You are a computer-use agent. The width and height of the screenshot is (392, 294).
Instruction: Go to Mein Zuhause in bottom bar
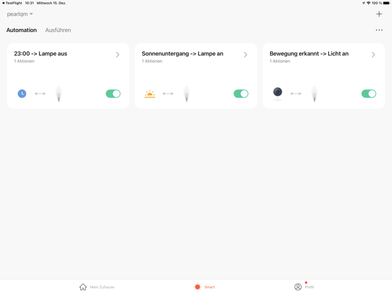click(97, 287)
